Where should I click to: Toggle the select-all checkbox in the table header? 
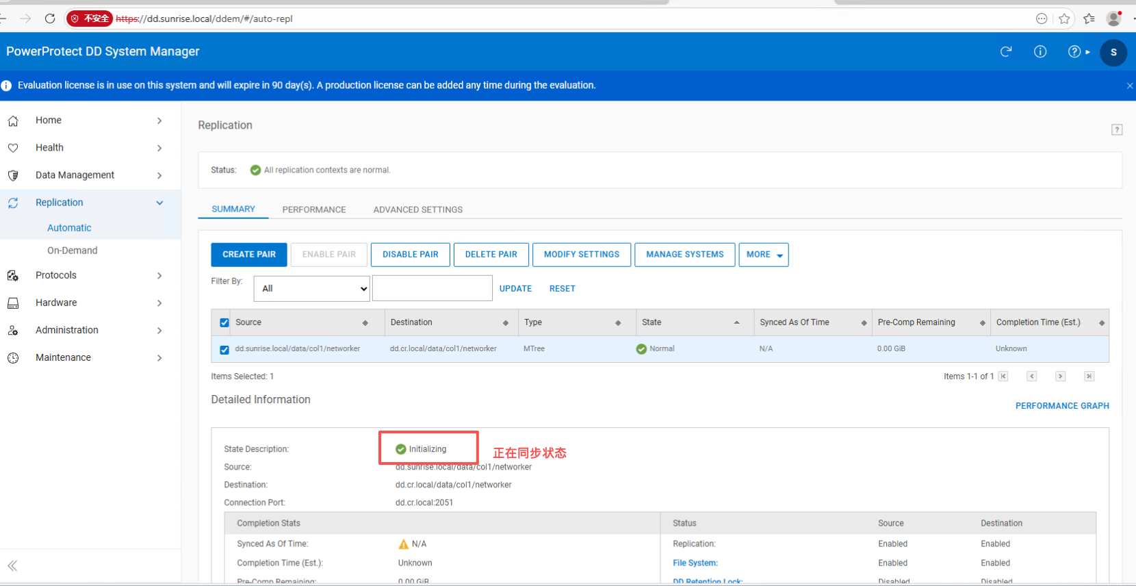(224, 322)
